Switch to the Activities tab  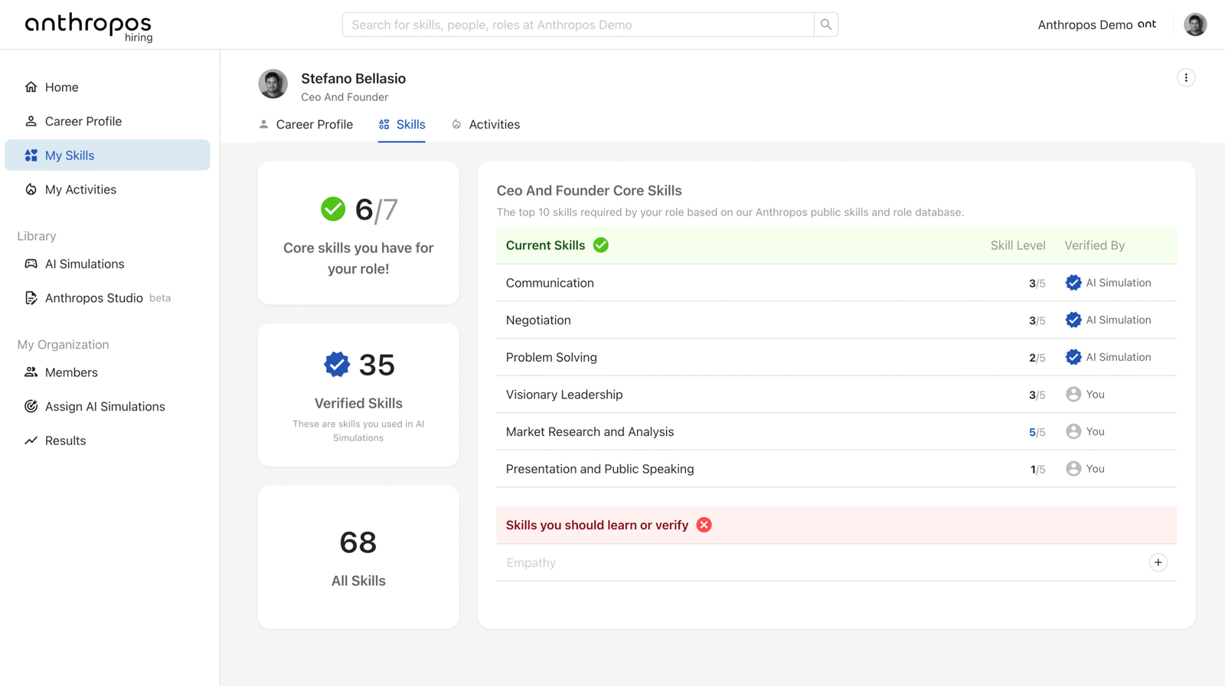point(485,125)
